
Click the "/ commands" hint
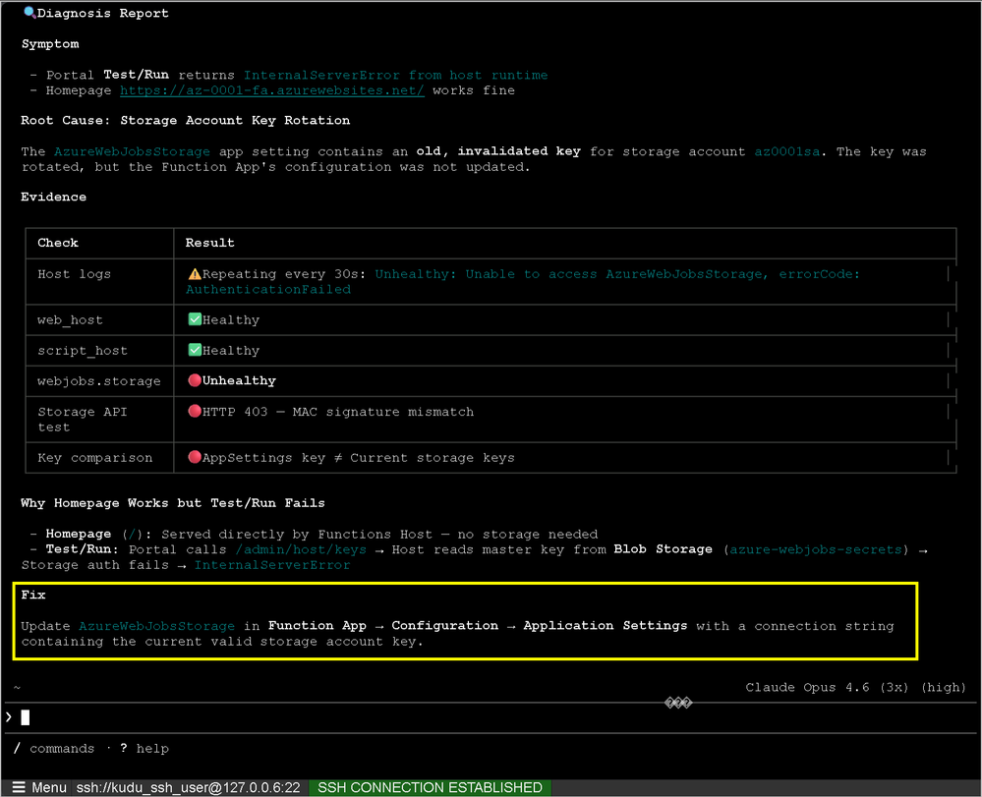54,748
